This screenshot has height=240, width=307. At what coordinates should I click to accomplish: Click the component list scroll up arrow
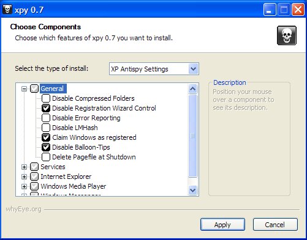tap(193, 89)
